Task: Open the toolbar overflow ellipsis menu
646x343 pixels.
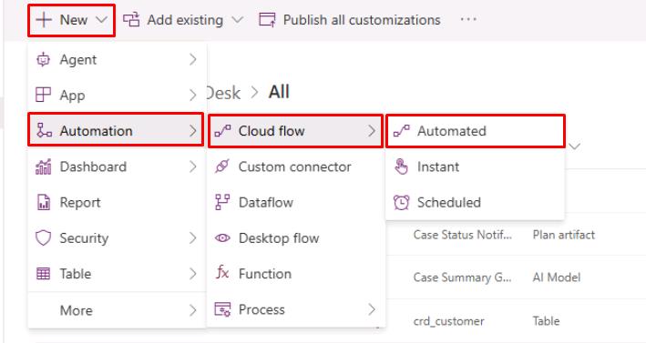Action: [x=468, y=19]
